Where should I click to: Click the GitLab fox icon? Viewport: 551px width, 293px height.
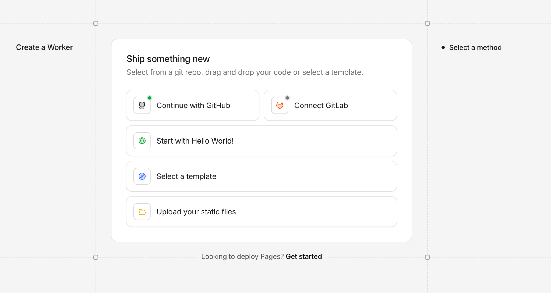pyautogui.click(x=280, y=106)
